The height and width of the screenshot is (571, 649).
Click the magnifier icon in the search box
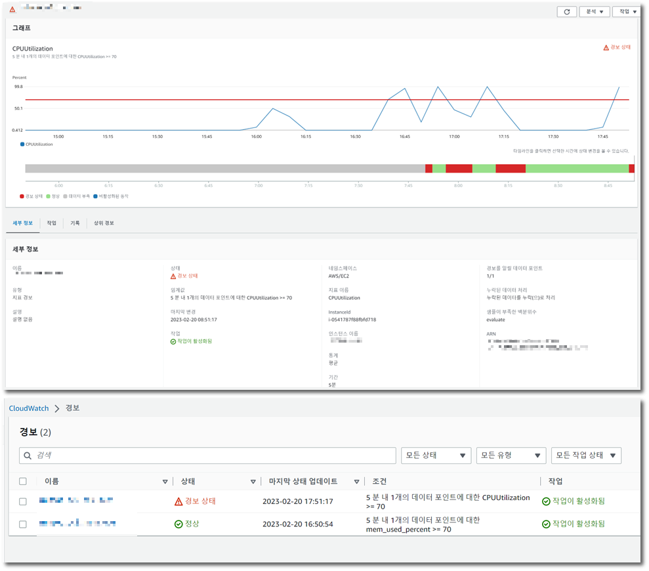click(28, 455)
